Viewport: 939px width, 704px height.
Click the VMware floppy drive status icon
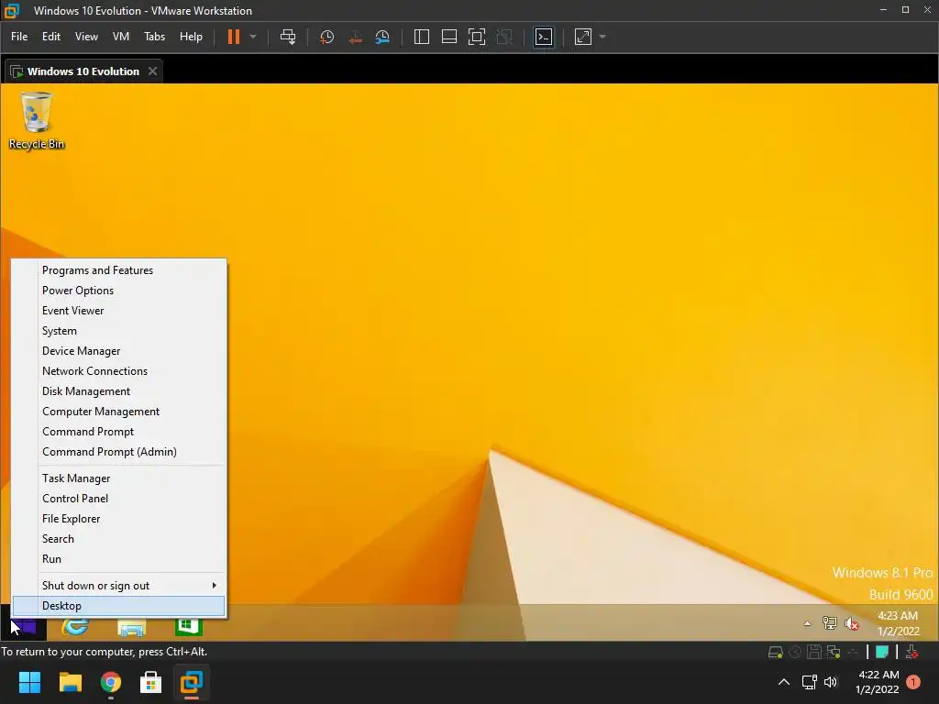click(814, 652)
